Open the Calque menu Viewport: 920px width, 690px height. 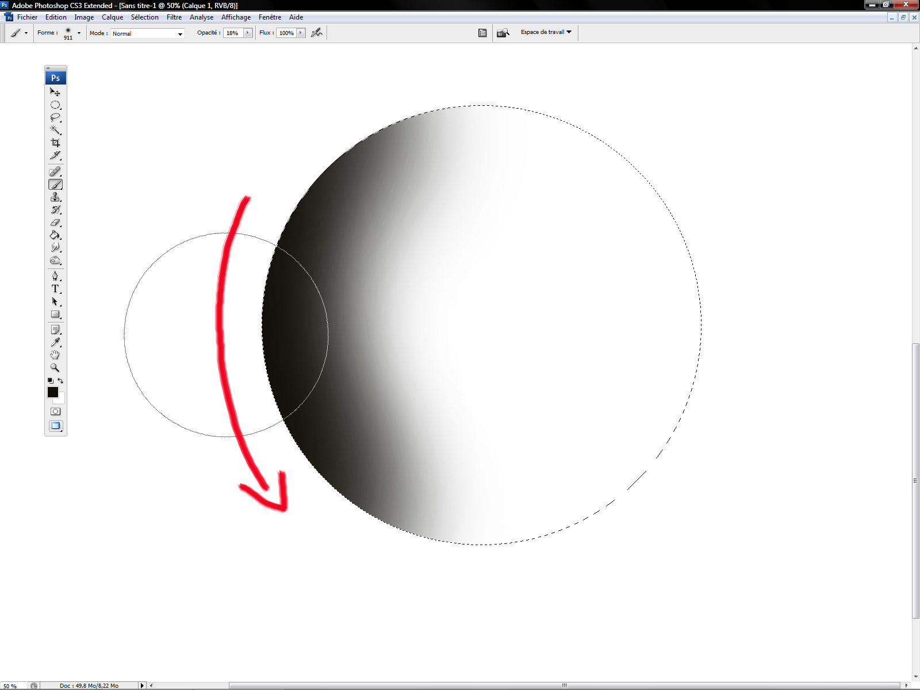tap(112, 17)
